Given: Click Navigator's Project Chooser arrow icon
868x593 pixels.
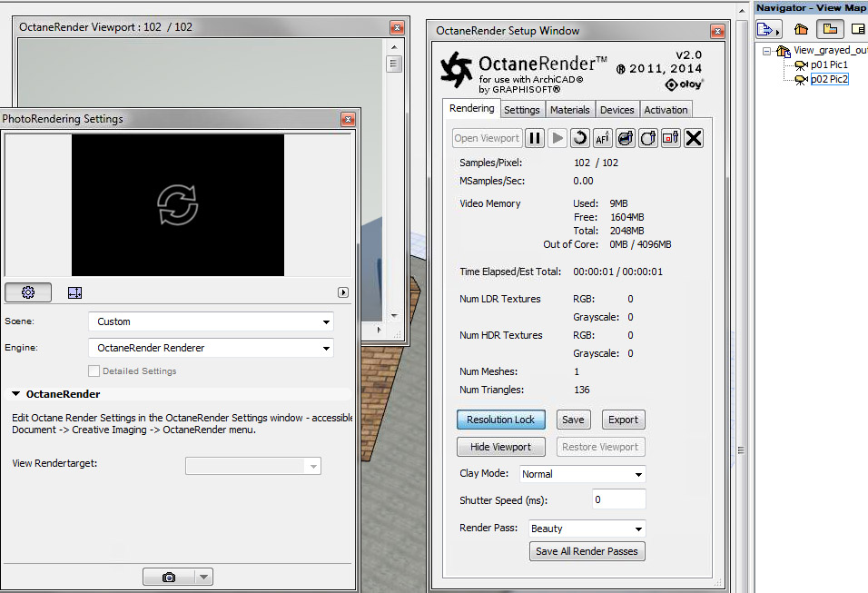Looking at the screenshot, I should tap(768, 29).
